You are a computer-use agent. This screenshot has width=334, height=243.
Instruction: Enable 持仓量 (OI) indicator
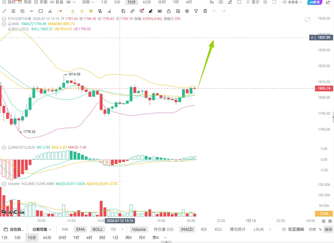pos(164,229)
